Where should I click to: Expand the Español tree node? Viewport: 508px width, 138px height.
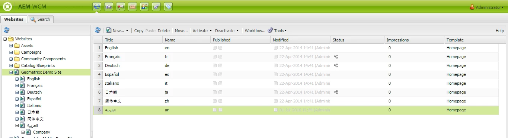pyautogui.click(x=17, y=99)
